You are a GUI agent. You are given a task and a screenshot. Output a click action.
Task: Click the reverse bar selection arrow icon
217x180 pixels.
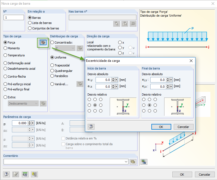133,24
